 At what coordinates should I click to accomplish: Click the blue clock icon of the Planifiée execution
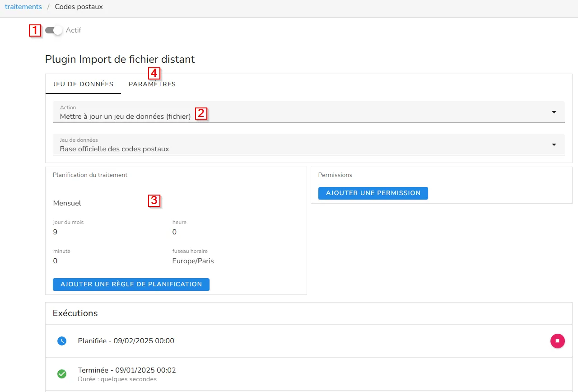click(62, 341)
